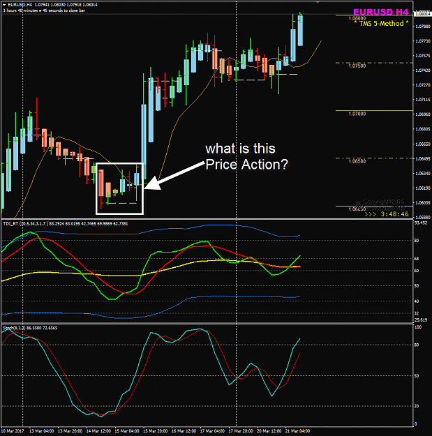This screenshot has width=432, height=436.
Task: Select the 16 Mar 12:00 time axis label
Action: point(184,431)
